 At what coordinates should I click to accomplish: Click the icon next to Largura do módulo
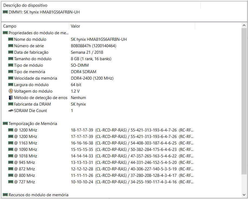pyautogui.click(x=11, y=85)
